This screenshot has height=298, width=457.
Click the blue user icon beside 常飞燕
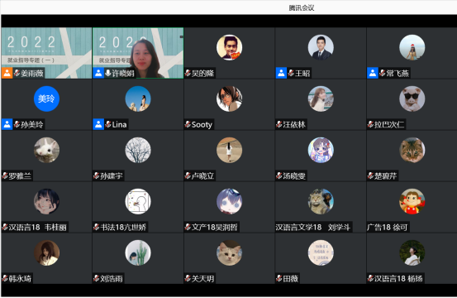[x=373, y=73]
